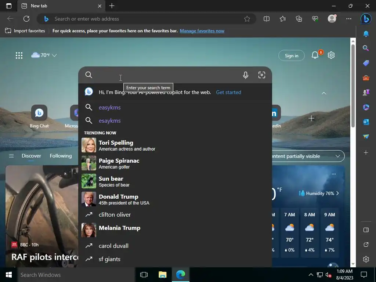Click the split screen toolbar icon

(267, 19)
